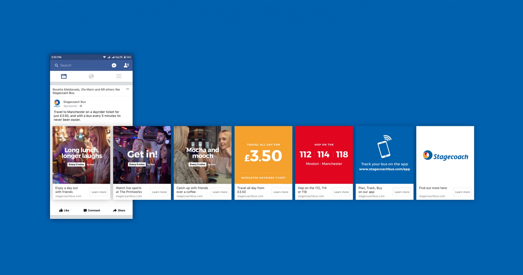Open the £3.50 dayrider ticket image

[x=263, y=155]
